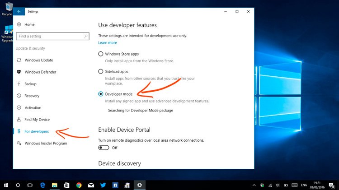Go to the Activation section
Screen dimensions: 339x190
pyautogui.click(x=33, y=108)
